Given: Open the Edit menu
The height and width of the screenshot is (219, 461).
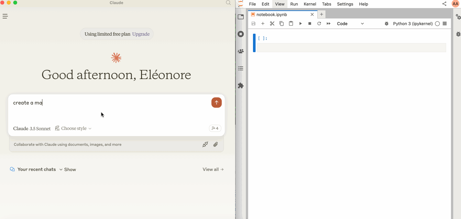Looking at the screenshot, I should [265, 4].
